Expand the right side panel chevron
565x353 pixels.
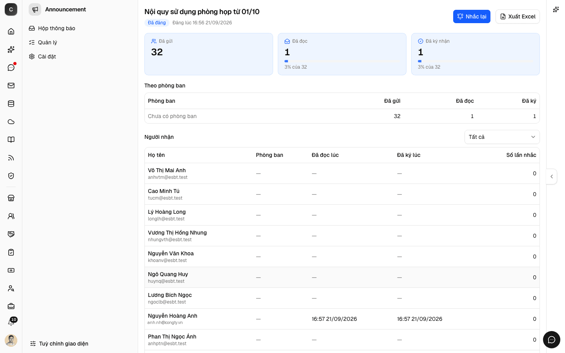(x=552, y=176)
